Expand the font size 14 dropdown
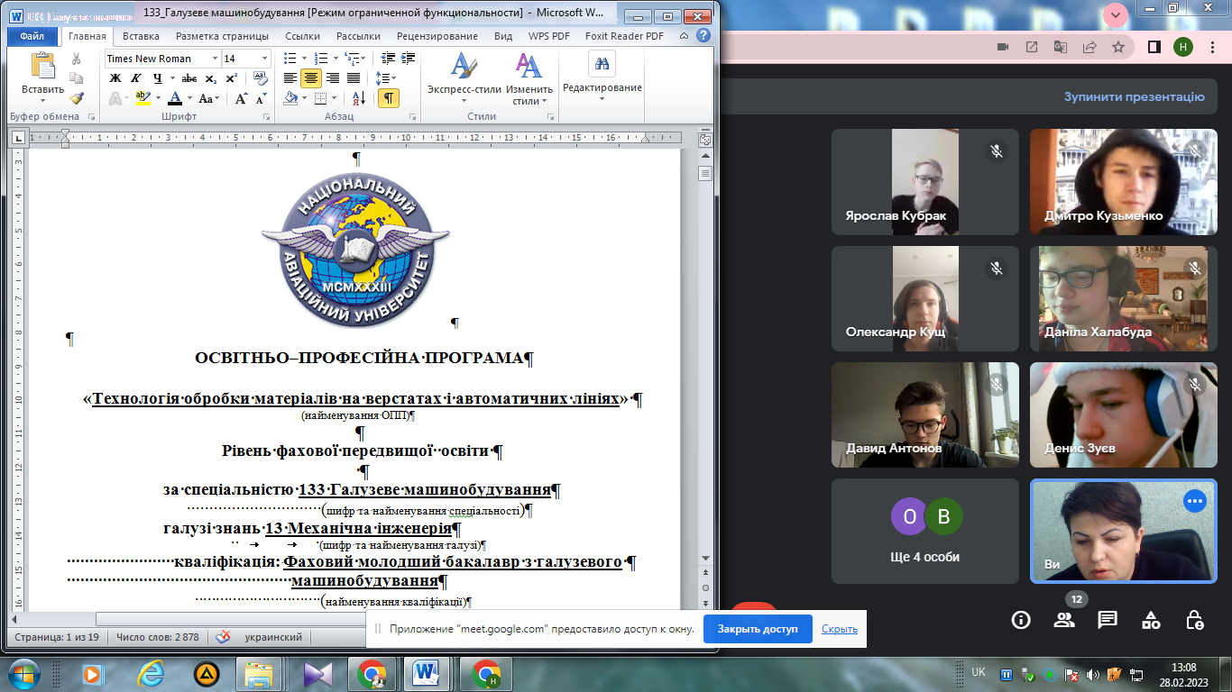 (264, 59)
